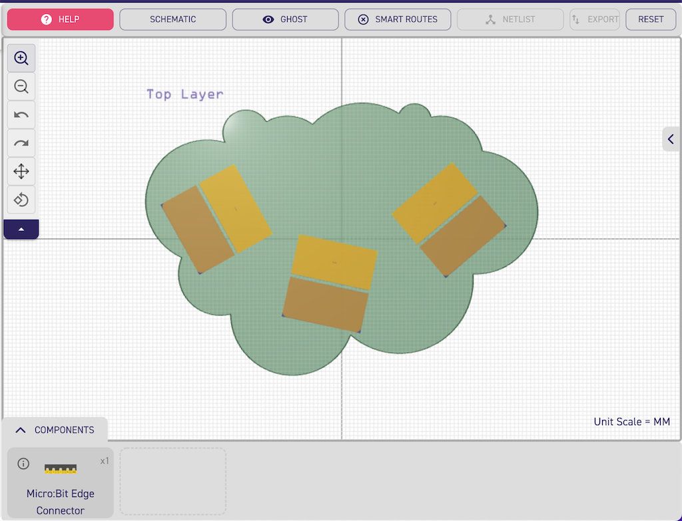This screenshot has height=521, width=682.
Task: Collapse the left toolbar with up arrow
Action: [21, 229]
